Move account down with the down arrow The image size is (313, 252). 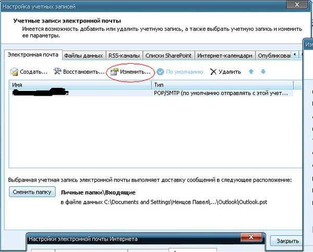point(263,72)
